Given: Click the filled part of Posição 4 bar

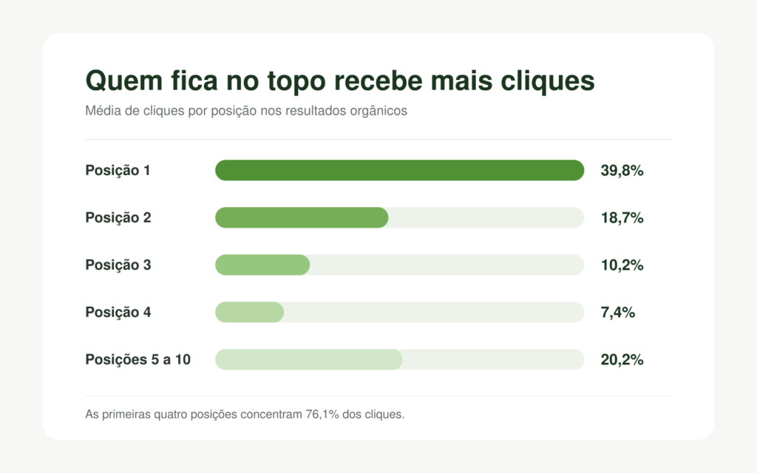Looking at the screenshot, I should [x=250, y=313].
